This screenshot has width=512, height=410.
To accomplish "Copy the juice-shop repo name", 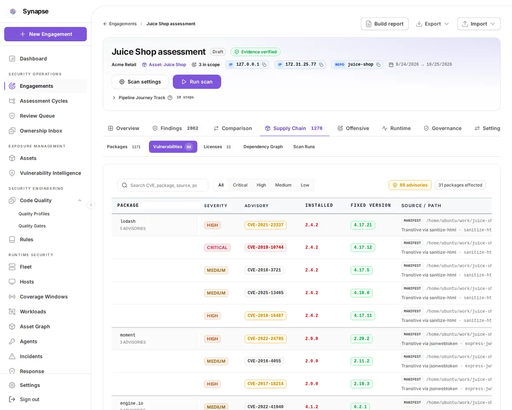I will tap(378, 65).
